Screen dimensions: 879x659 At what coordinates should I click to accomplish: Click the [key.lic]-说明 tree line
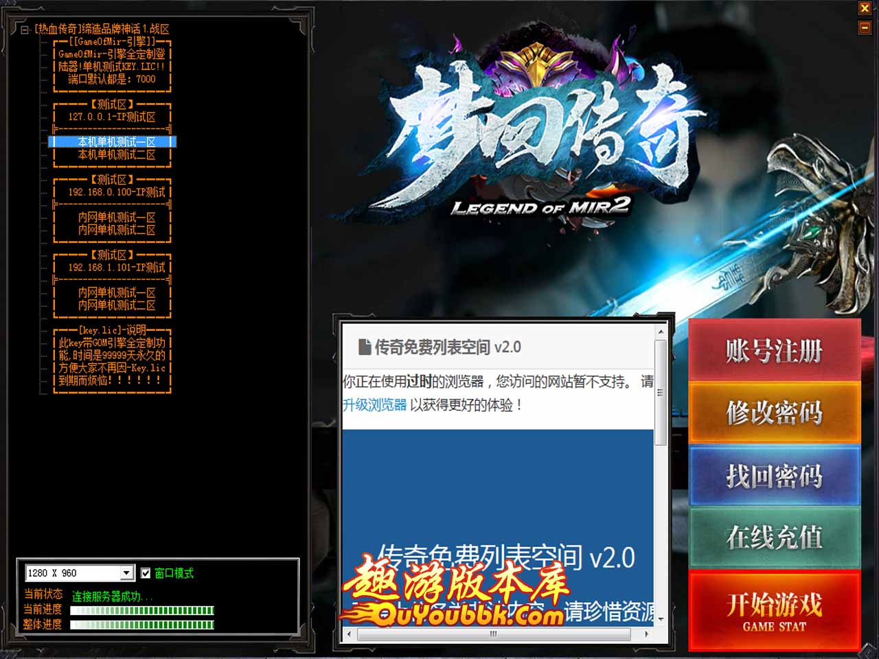113,330
